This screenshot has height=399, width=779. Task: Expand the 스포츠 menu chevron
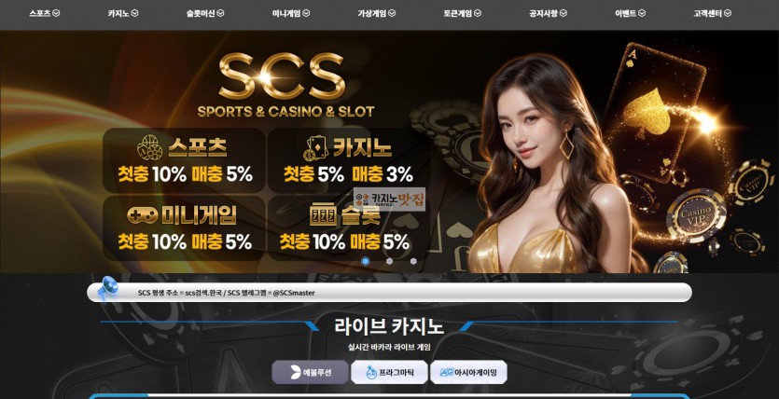56,13
